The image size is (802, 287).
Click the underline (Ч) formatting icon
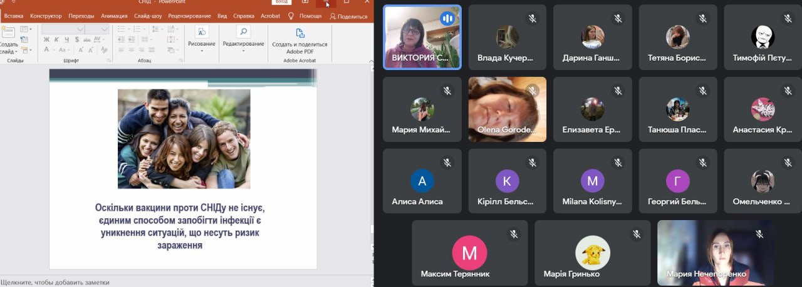tap(65, 39)
